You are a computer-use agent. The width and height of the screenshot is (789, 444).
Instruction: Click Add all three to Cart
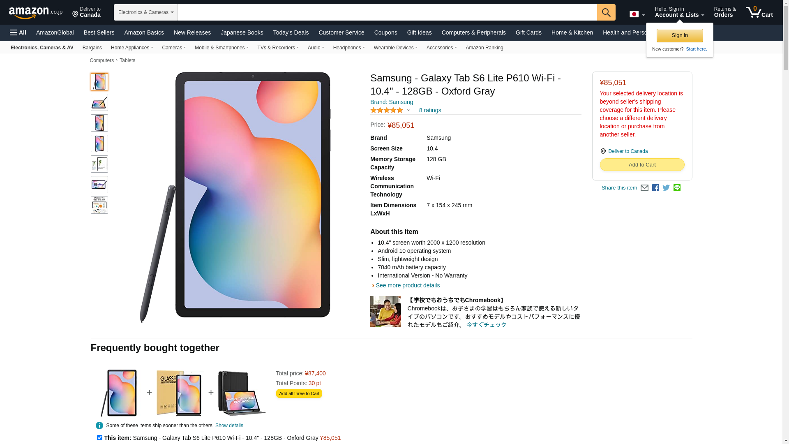tap(299, 393)
